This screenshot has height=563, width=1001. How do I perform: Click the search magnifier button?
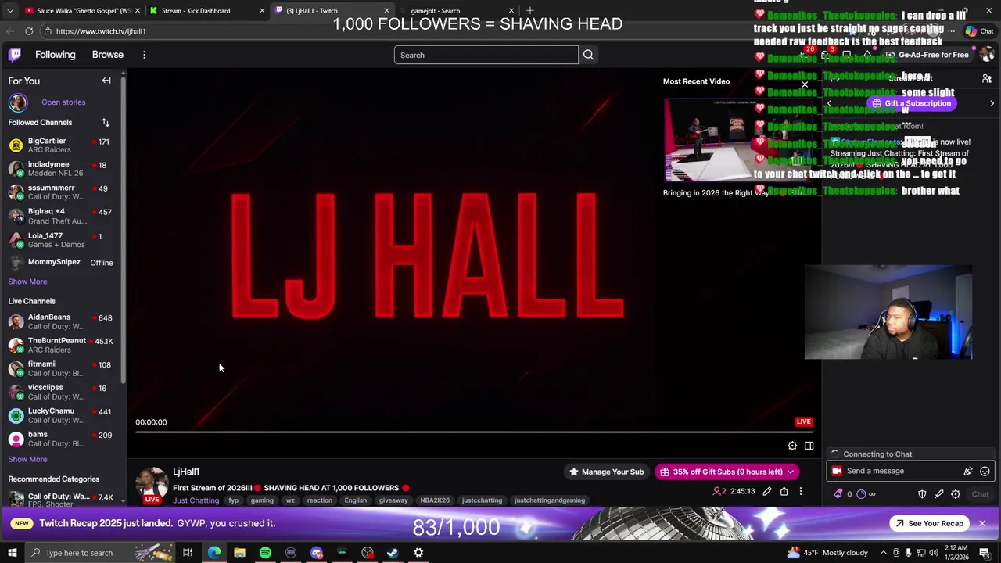[x=588, y=55]
